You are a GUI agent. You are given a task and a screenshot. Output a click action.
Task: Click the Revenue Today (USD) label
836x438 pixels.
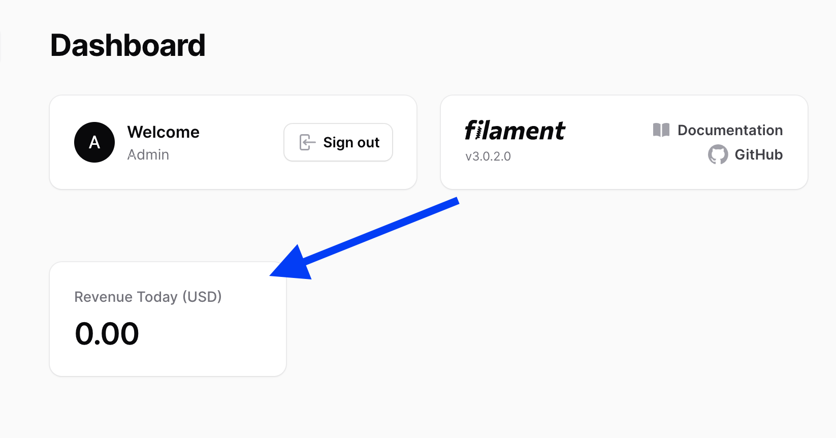[148, 297]
